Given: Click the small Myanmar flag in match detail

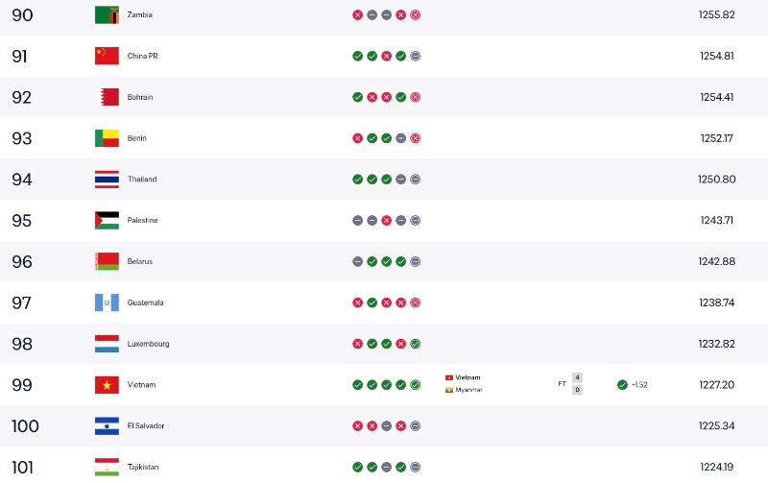Looking at the screenshot, I should coord(448,390).
